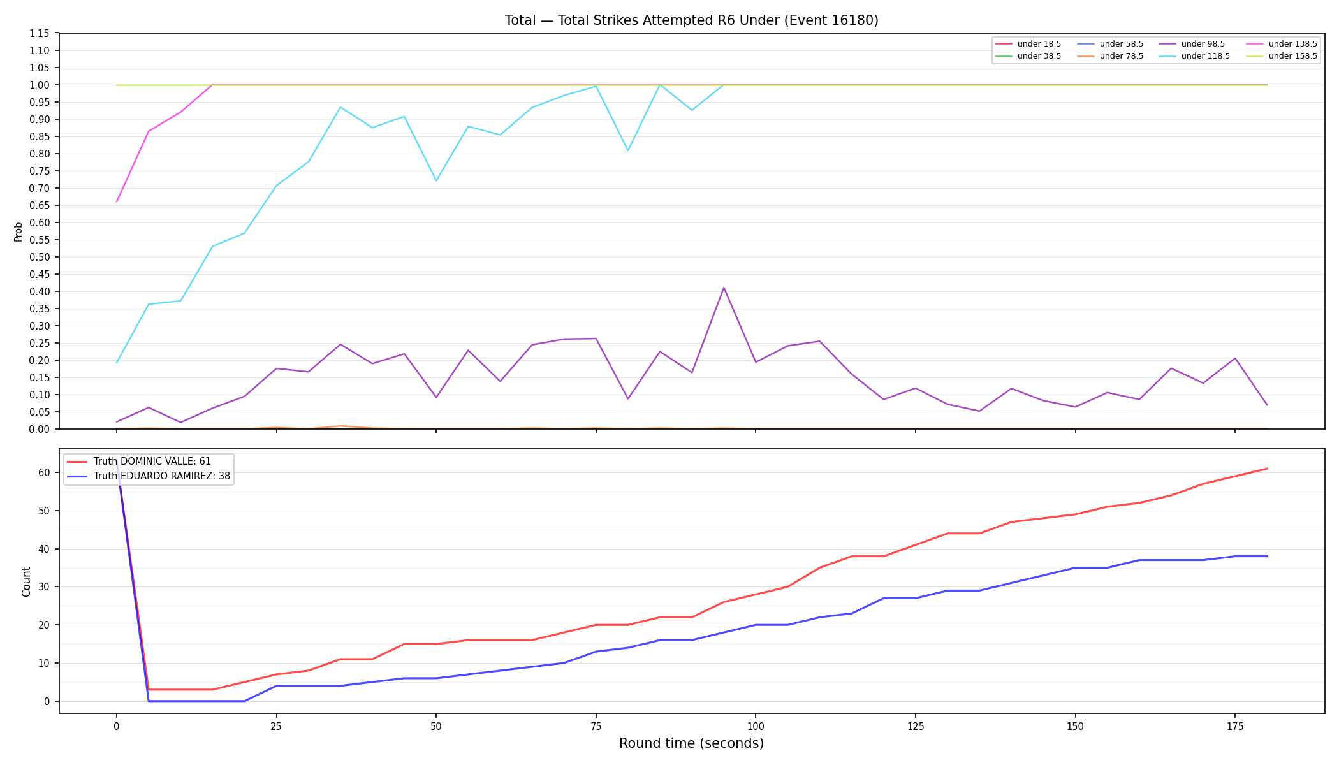Viewport: 1339px width, 765px height.
Task: Click the purple line swatch for under 98.5
Action: click(x=1167, y=44)
